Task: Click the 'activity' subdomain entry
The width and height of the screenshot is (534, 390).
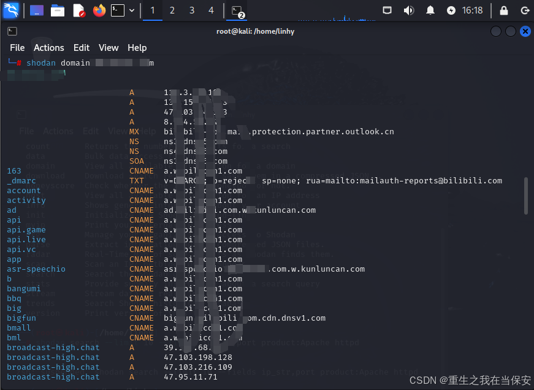Action: tap(26, 201)
